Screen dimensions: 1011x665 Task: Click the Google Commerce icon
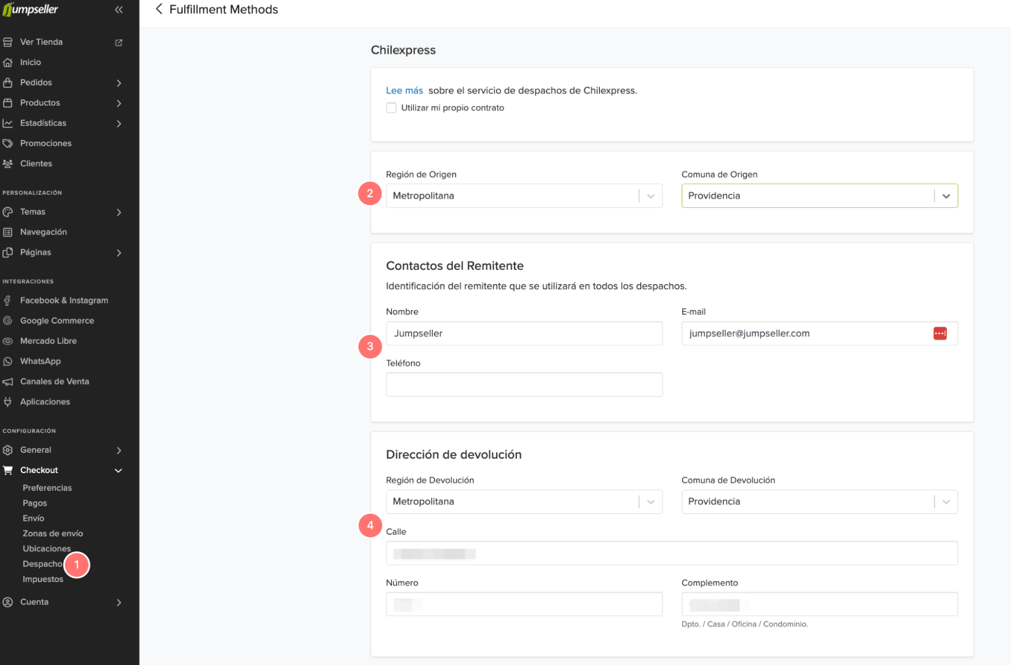[x=8, y=321]
